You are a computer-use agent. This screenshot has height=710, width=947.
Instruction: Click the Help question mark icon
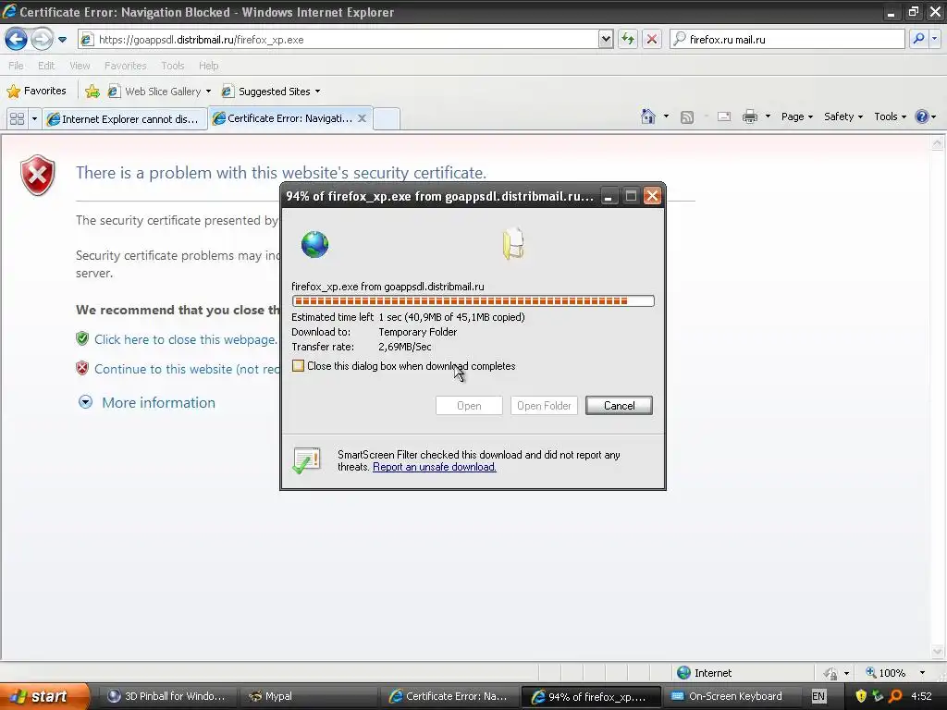922,116
